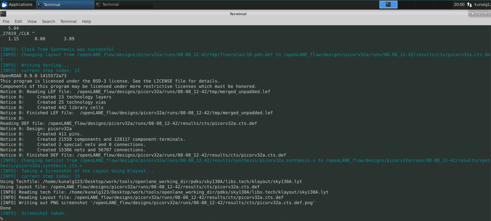Click the '0.00' value in the timing row

click(x=40, y=39)
